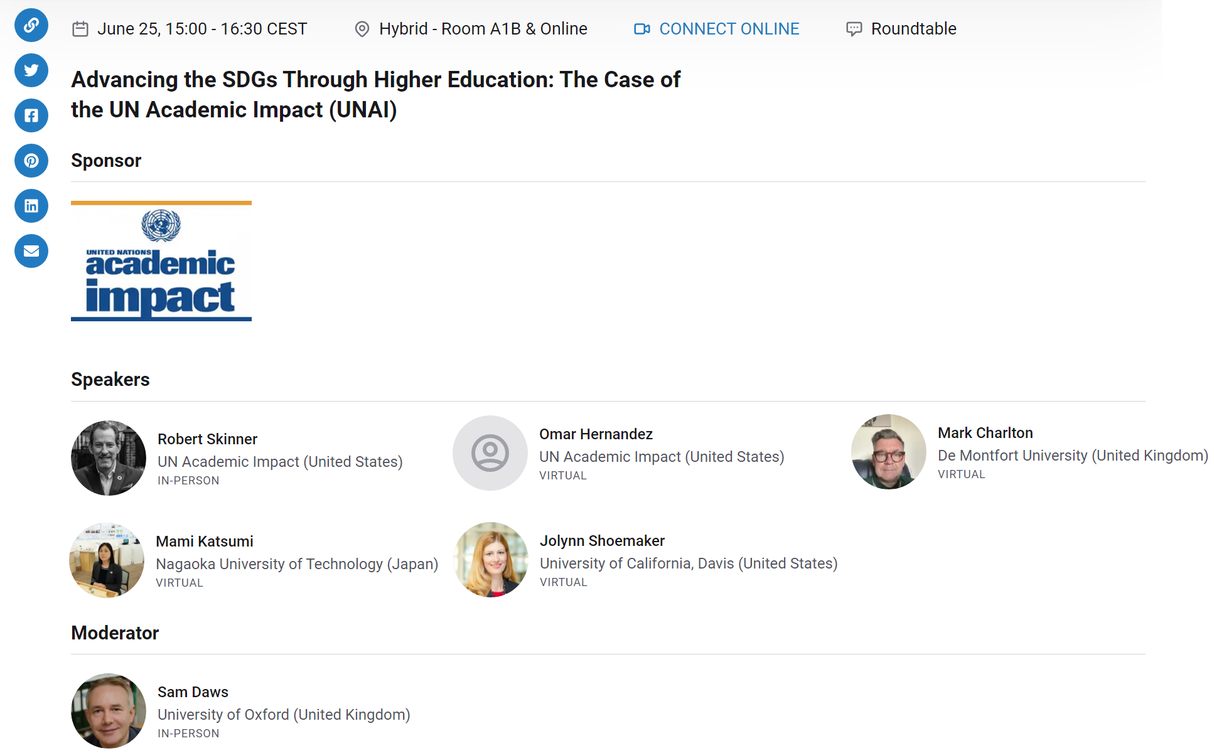
Task: Click Nagaoka University of Technology (Japan) text
Action: click(x=297, y=564)
